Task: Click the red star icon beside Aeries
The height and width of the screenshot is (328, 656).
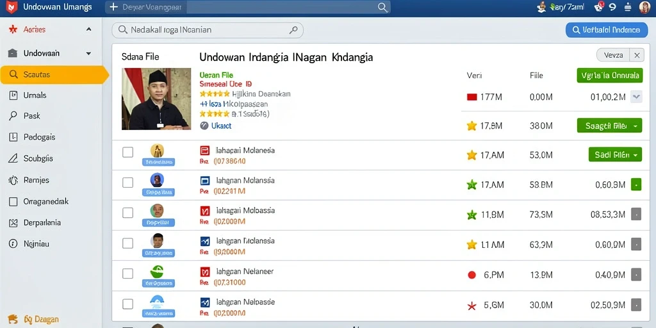Action: point(13,29)
